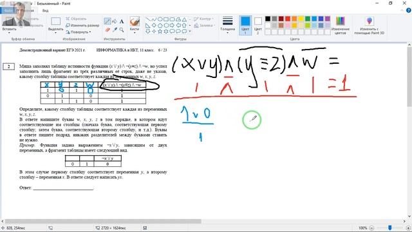The width and height of the screenshot is (412, 232).
Task: Select the Fill with color bucket tool
Action: pos(115,21)
